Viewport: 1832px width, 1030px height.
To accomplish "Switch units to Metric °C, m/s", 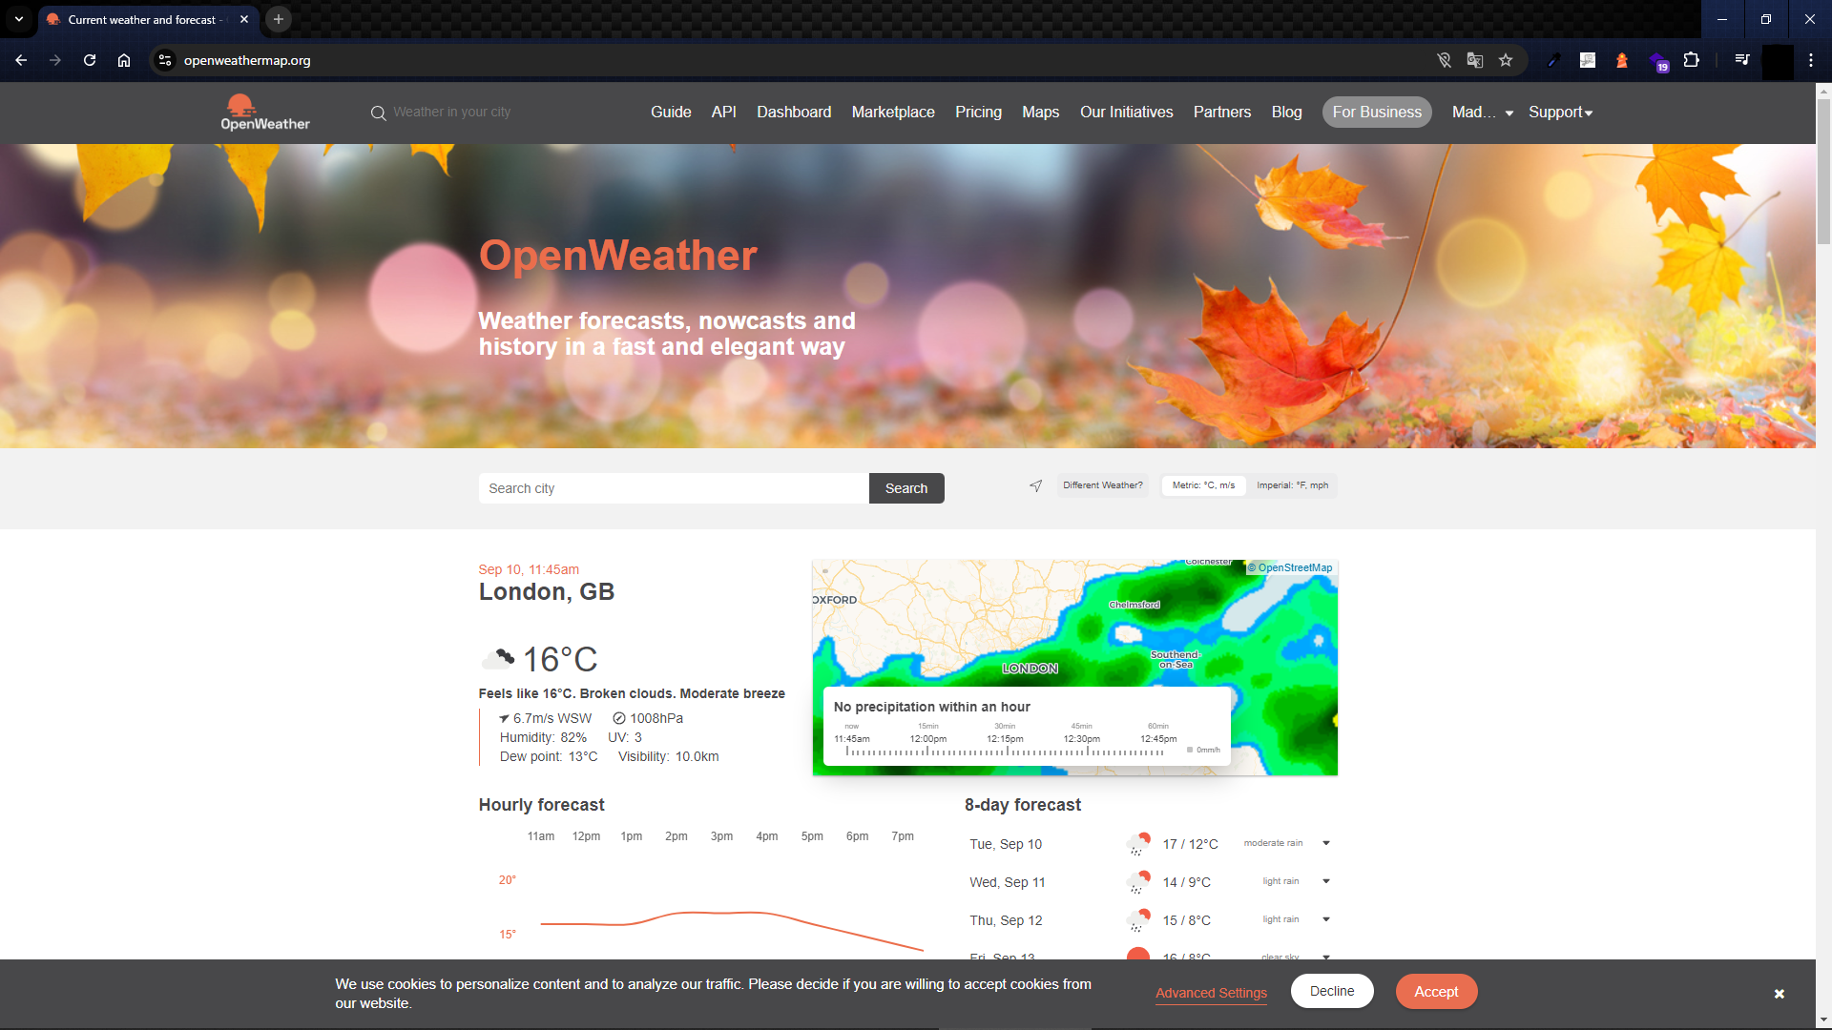I will (1202, 485).
